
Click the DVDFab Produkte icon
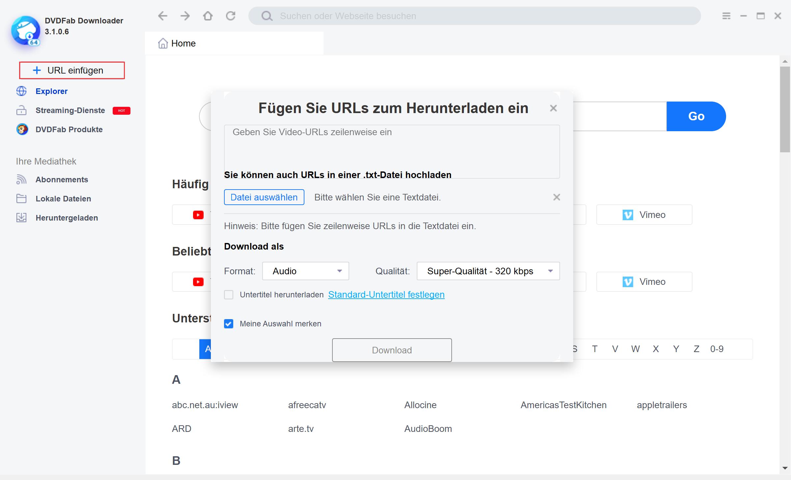[22, 129]
